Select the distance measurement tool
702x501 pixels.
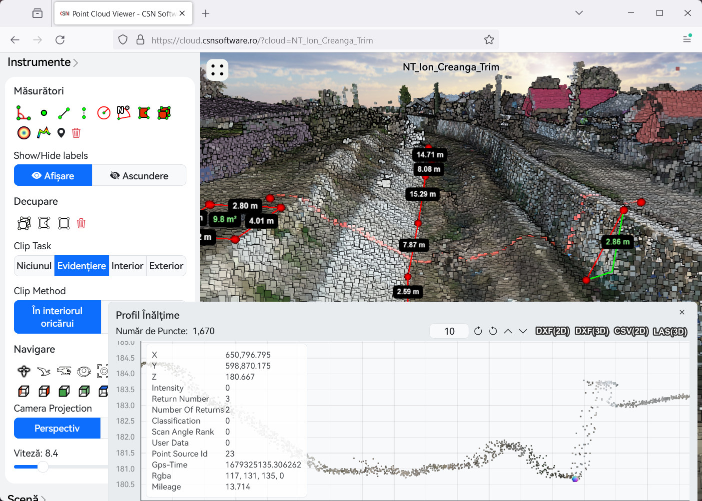click(x=64, y=112)
